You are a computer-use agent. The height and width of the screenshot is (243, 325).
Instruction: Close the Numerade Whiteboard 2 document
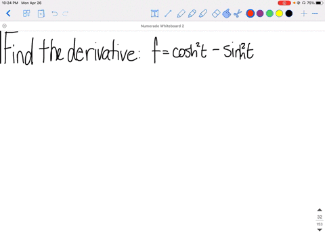[x=4, y=26]
